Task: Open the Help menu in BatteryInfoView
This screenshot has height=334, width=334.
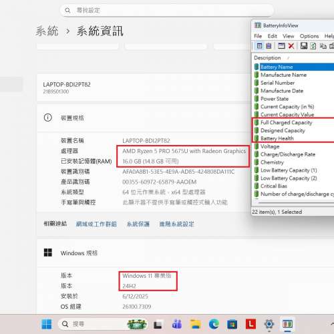Action: click(x=329, y=36)
